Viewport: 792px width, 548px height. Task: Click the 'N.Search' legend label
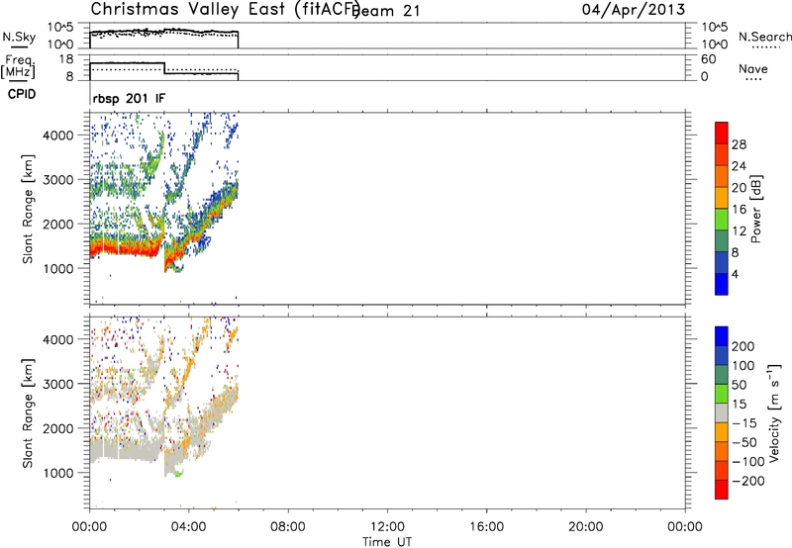764,37
